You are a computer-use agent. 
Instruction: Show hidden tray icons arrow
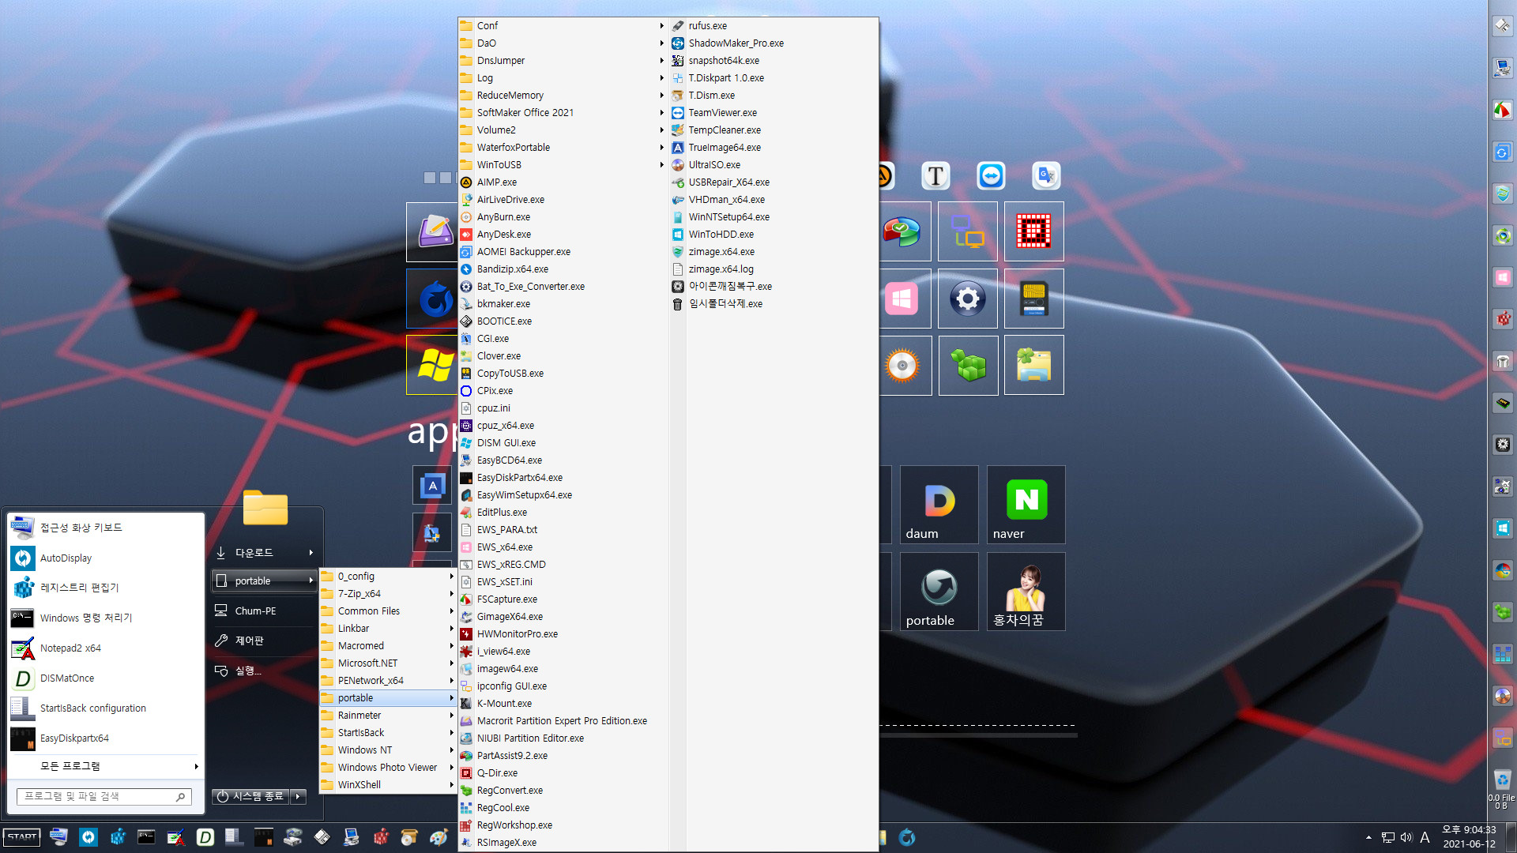pos(1368,837)
